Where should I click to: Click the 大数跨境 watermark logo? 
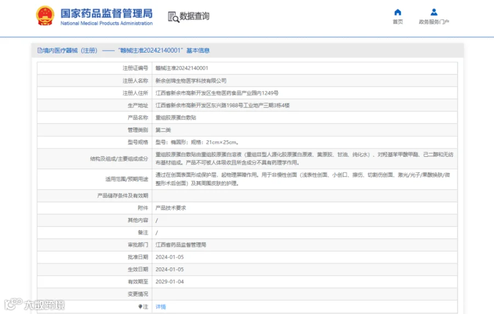coord(35,304)
